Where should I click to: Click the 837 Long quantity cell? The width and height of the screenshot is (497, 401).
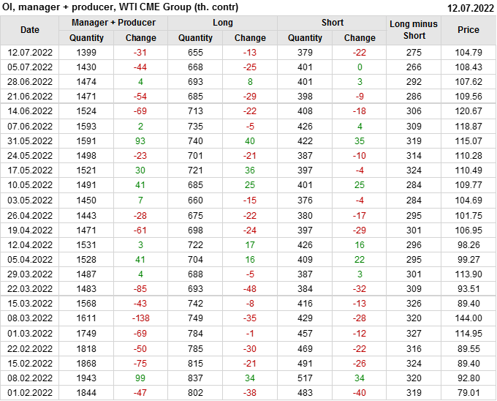click(195, 378)
